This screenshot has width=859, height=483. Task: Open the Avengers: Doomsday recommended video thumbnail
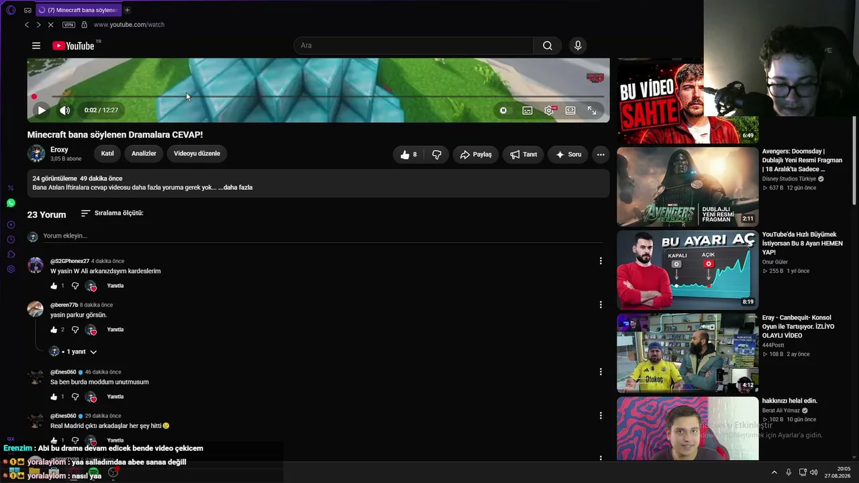(688, 187)
